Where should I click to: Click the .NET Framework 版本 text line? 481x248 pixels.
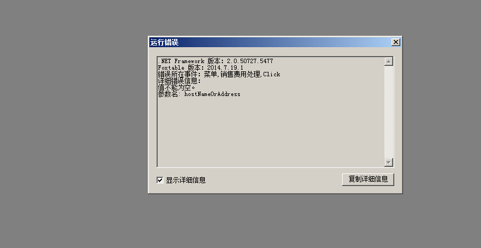point(215,61)
